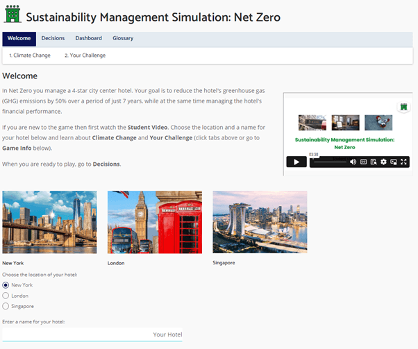Play the student video

click(x=296, y=162)
